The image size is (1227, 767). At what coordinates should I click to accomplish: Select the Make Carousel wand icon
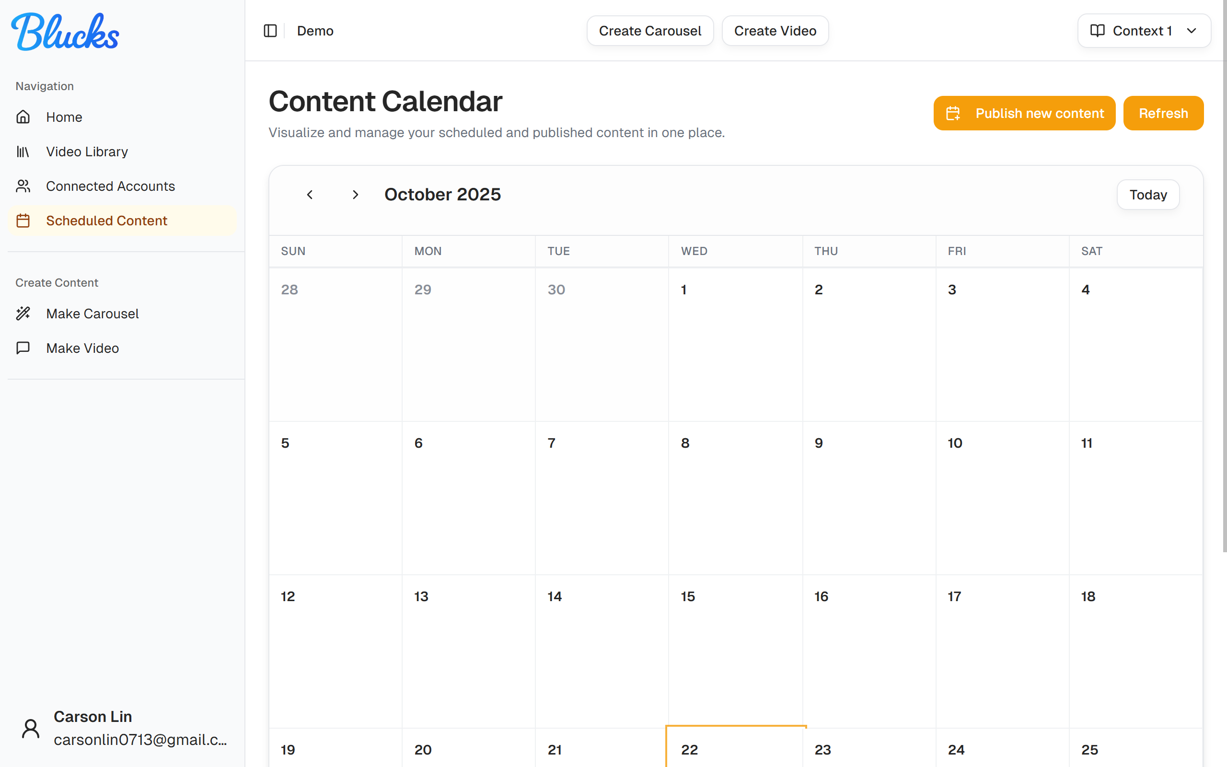pyautogui.click(x=23, y=314)
